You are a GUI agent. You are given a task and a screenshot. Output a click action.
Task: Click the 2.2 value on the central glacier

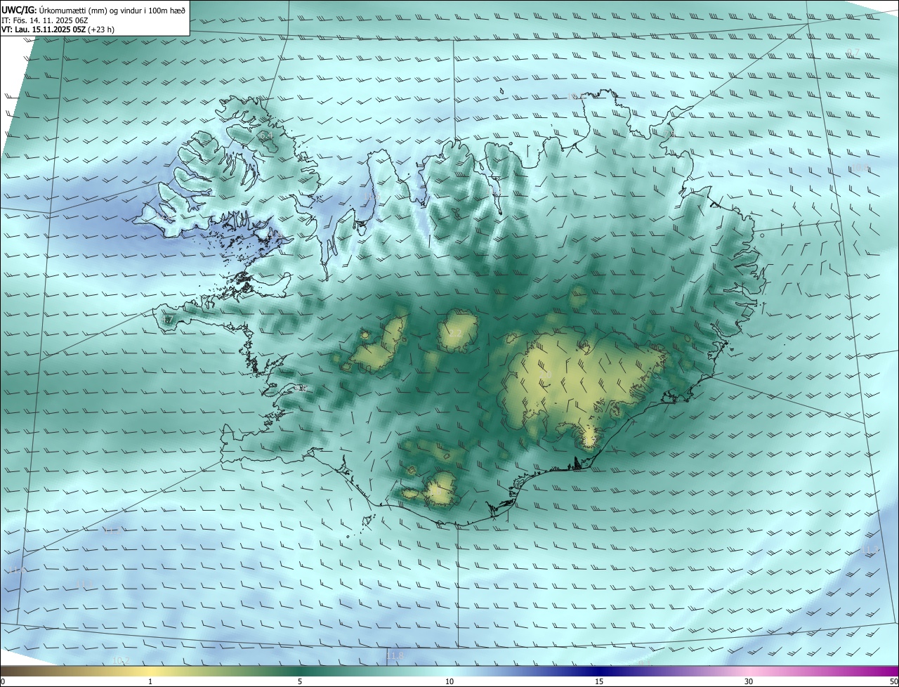coord(455,333)
